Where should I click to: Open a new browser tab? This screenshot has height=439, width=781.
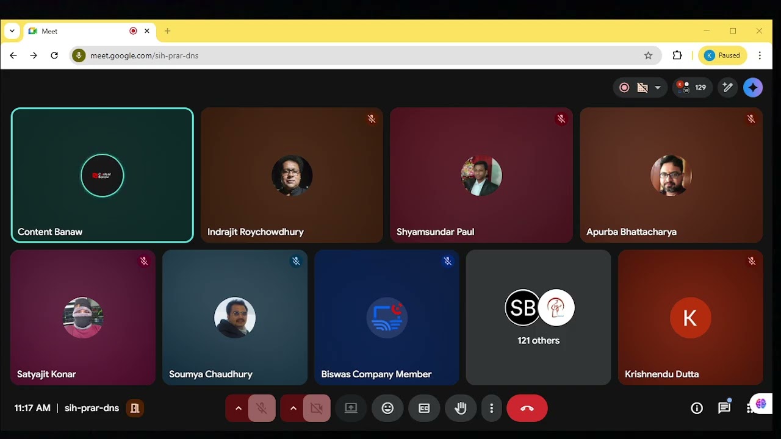click(x=167, y=31)
